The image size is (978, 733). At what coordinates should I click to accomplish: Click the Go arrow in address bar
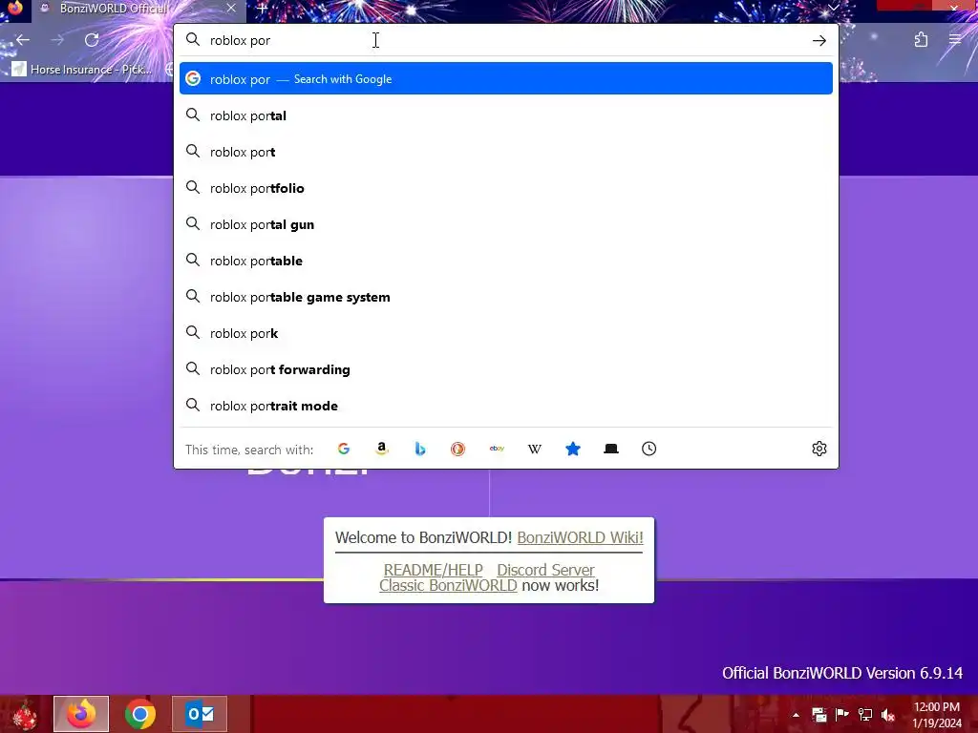click(x=819, y=40)
